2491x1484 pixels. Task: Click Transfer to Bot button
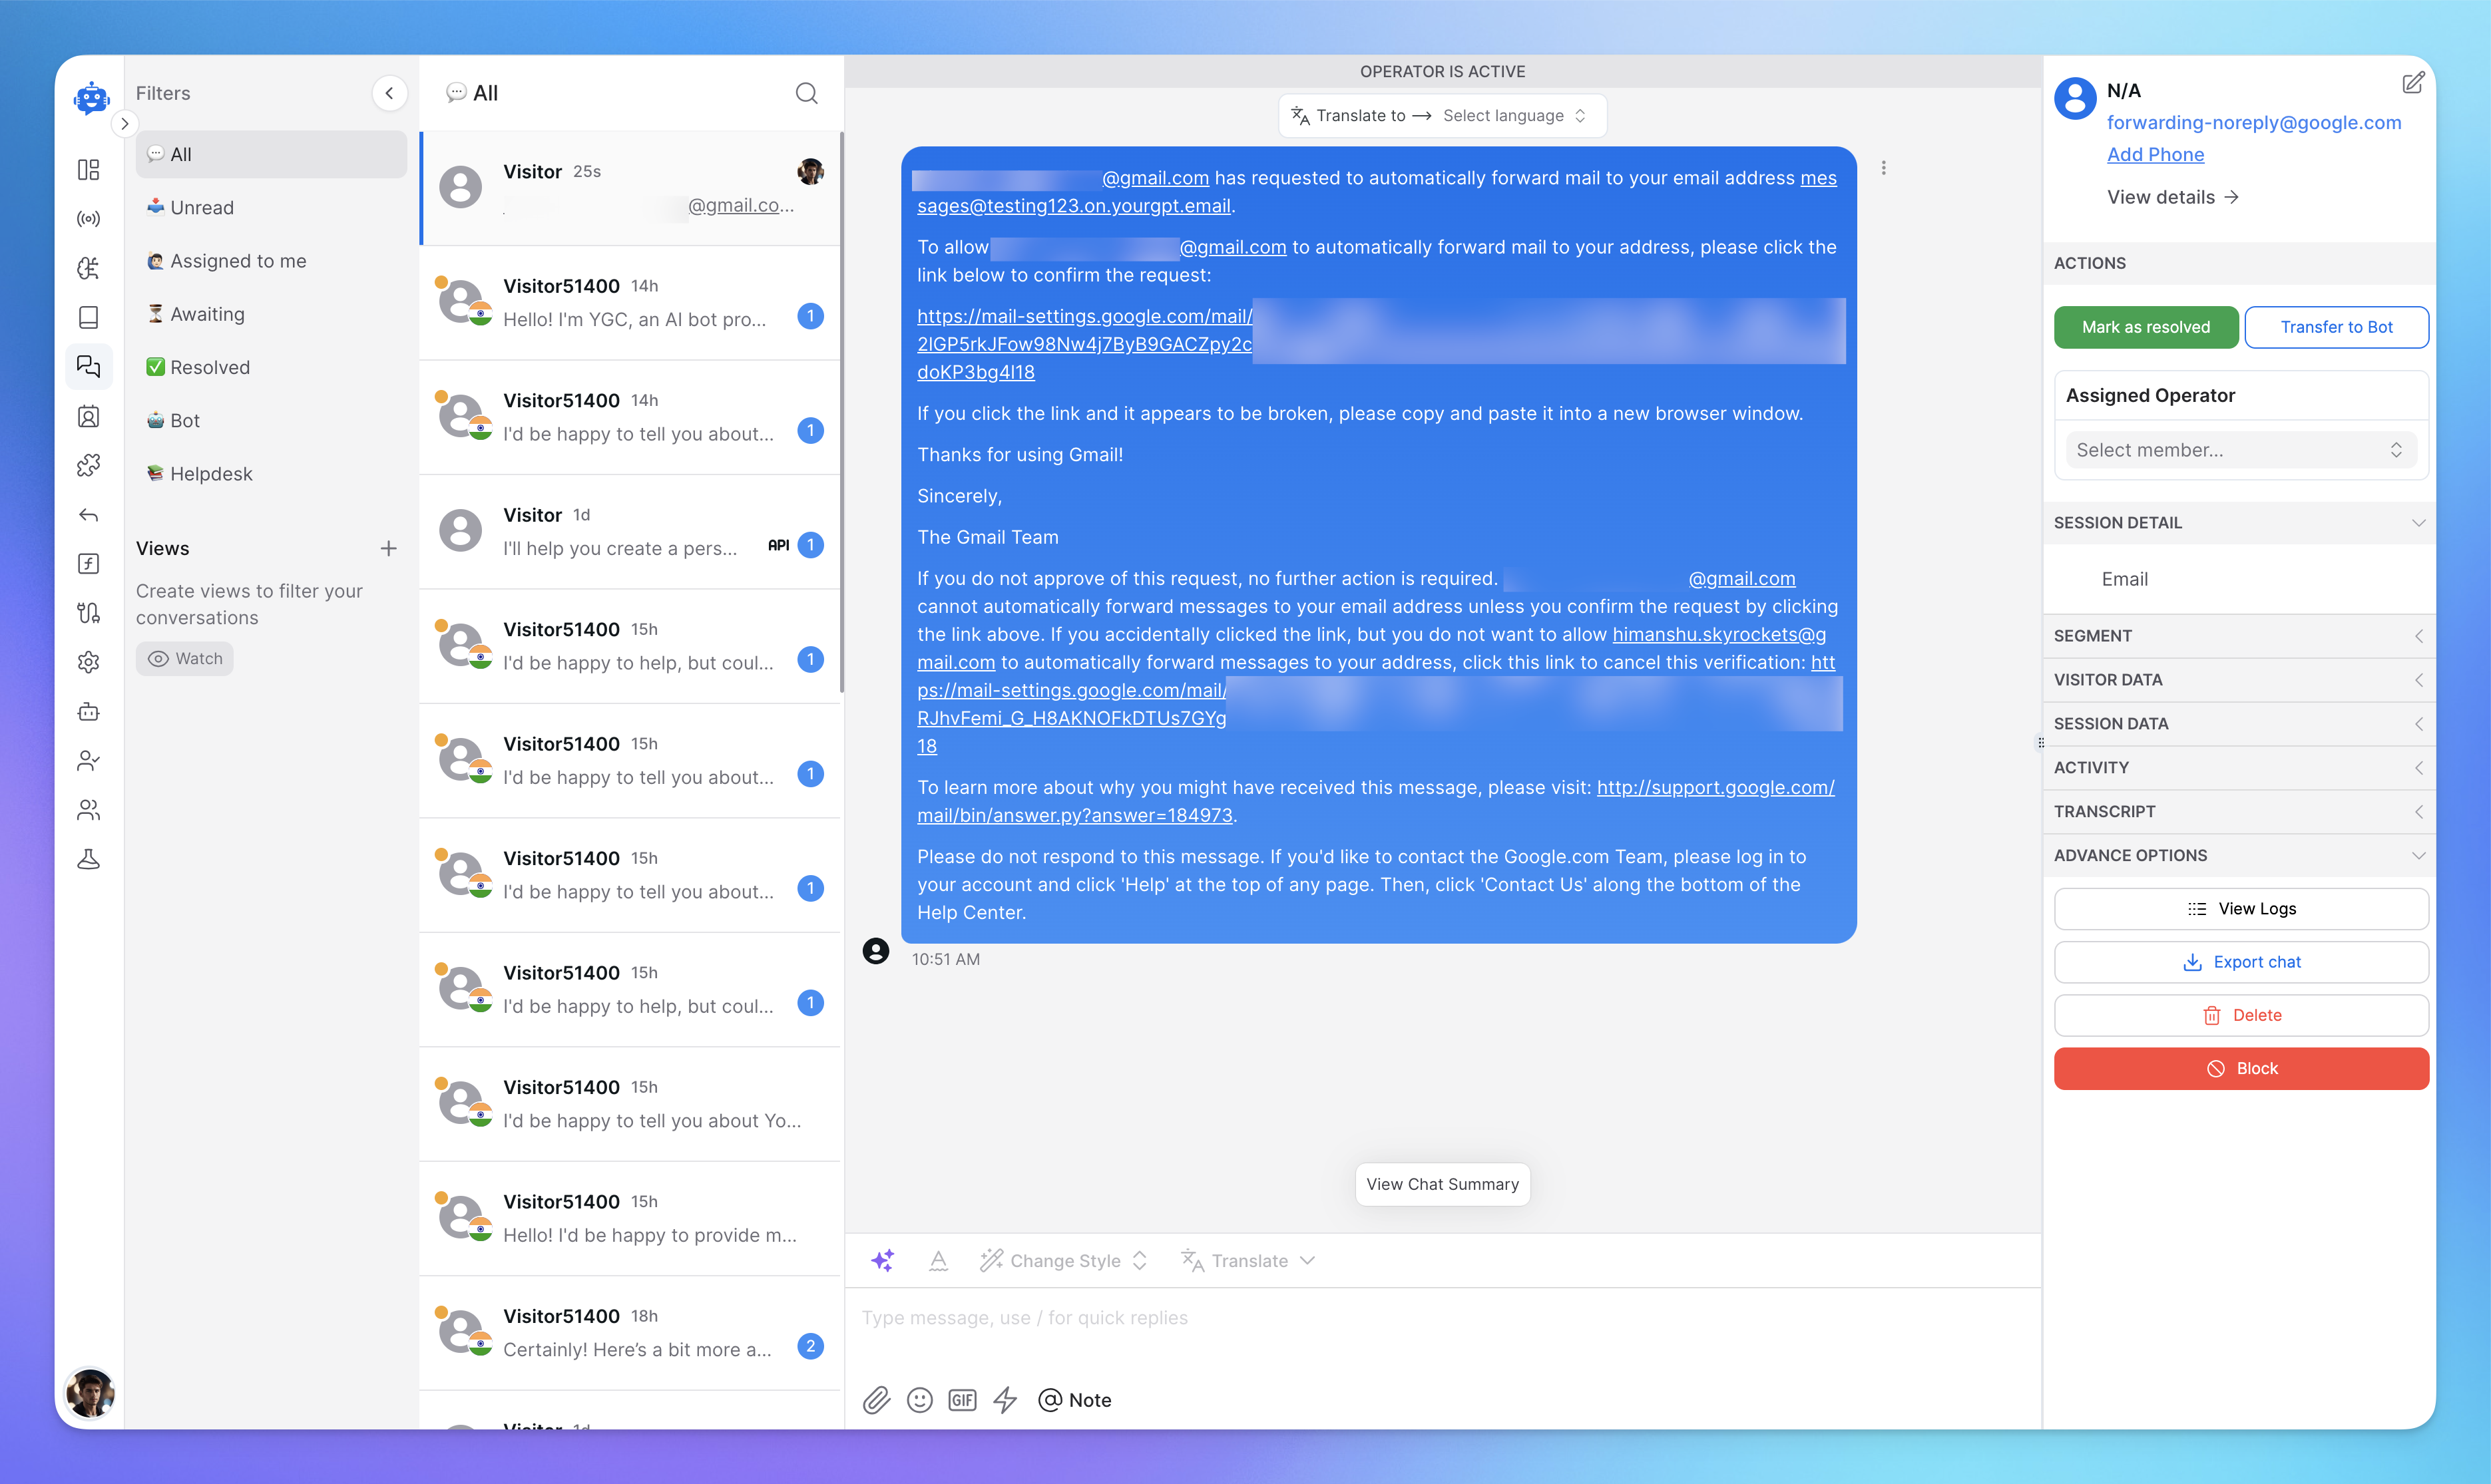2336,327
